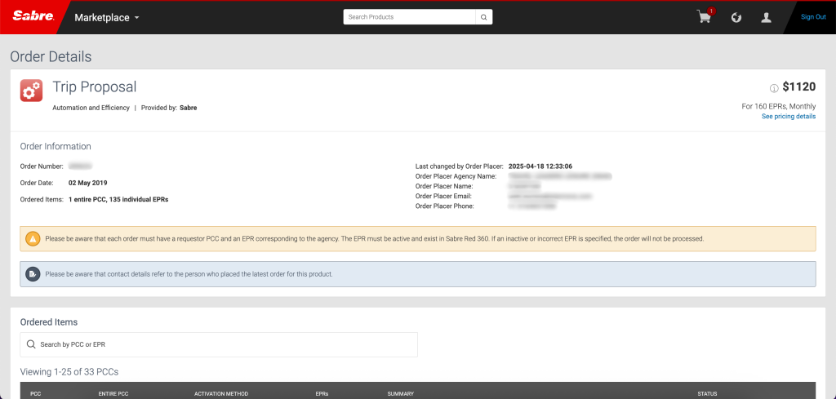Click the 'Automation and Efficiency' category text
This screenshot has width=836, height=399.
coord(91,108)
